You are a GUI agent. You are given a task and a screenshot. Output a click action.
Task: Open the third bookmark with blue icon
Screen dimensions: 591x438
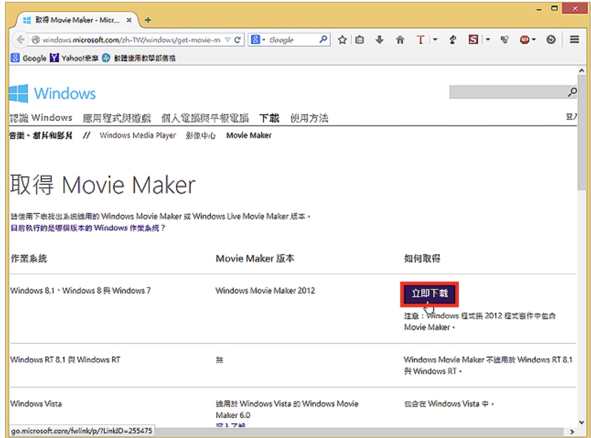click(x=139, y=58)
